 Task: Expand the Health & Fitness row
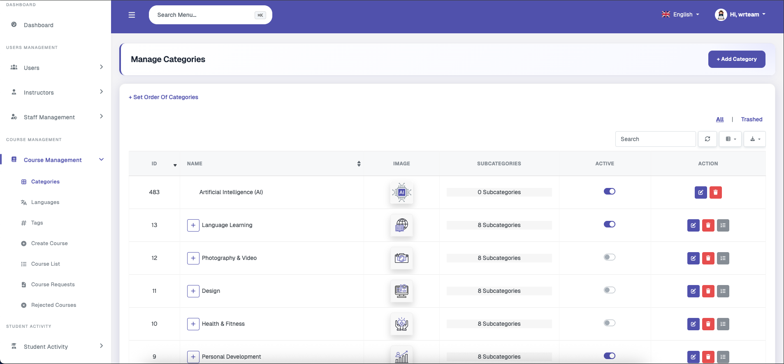point(193,324)
